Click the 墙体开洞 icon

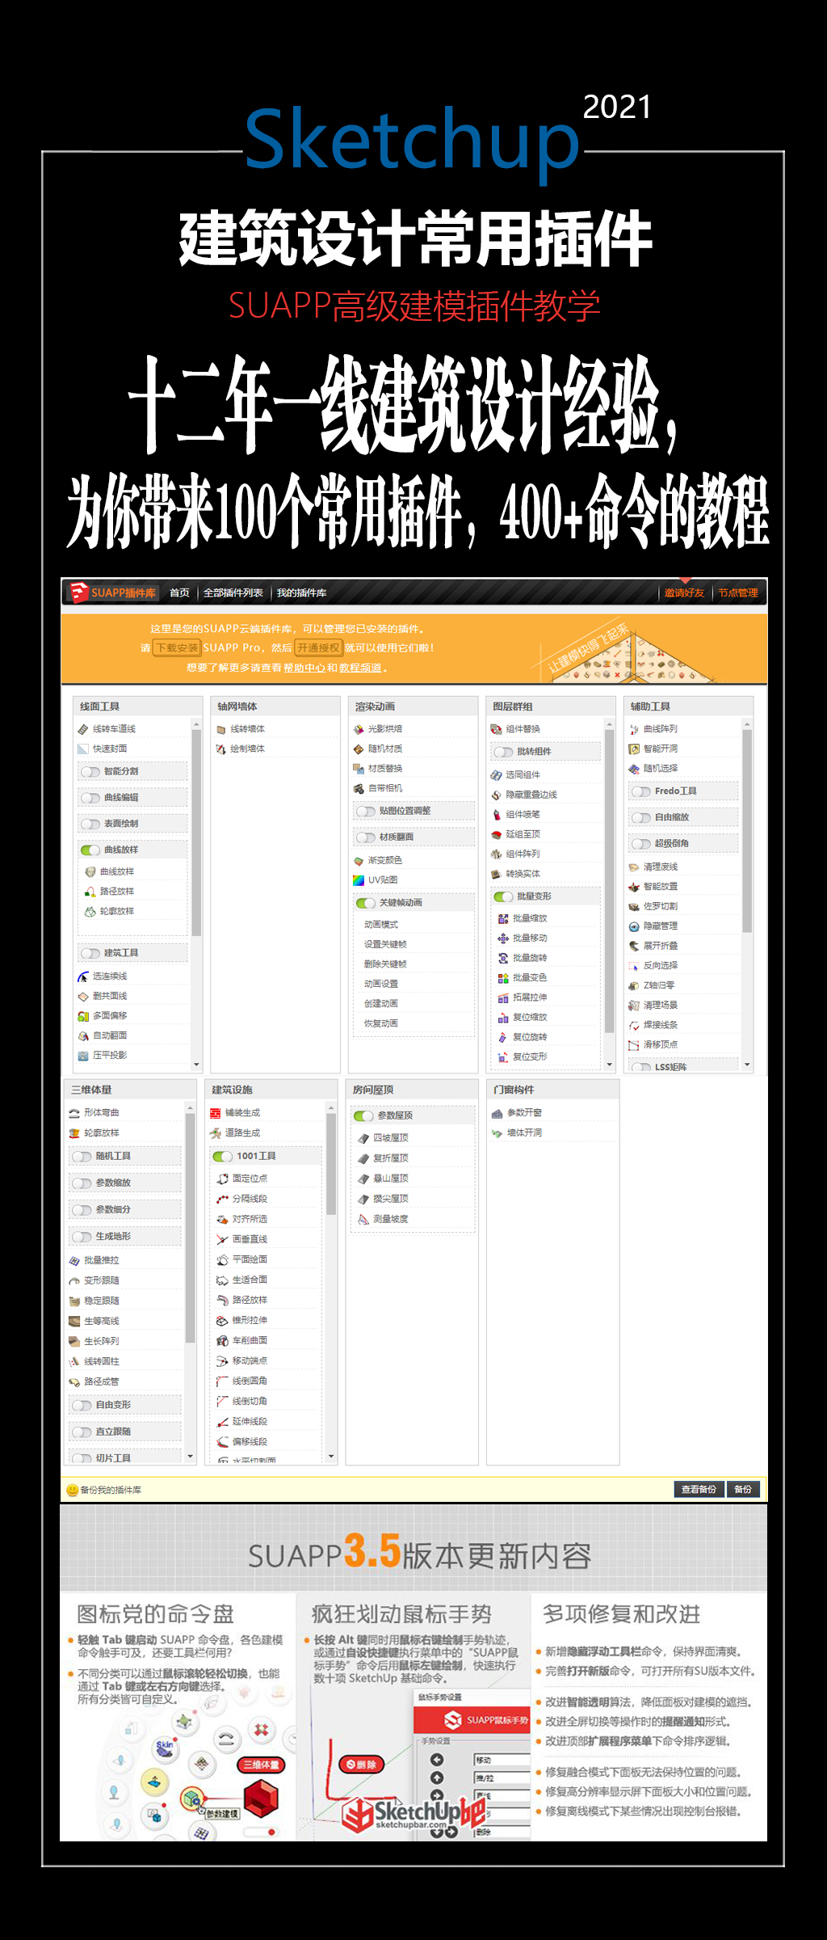(x=497, y=1133)
